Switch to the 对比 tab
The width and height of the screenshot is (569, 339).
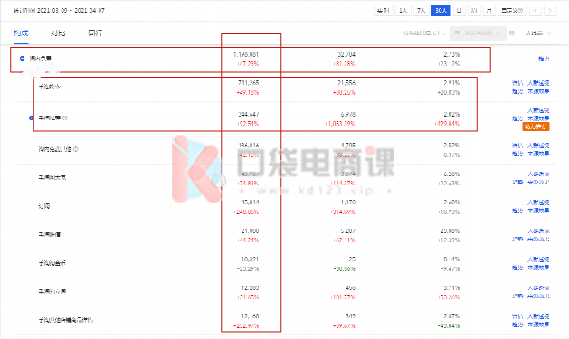58,33
